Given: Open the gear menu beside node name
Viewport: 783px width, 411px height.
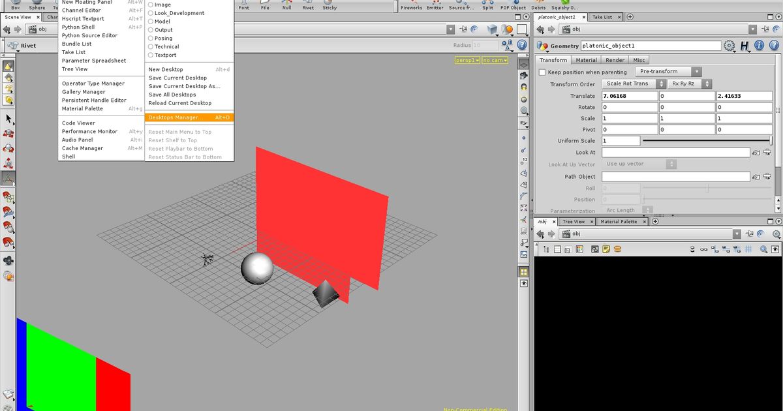Looking at the screenshot, I should pyautogui.click(x=729, y=46).
